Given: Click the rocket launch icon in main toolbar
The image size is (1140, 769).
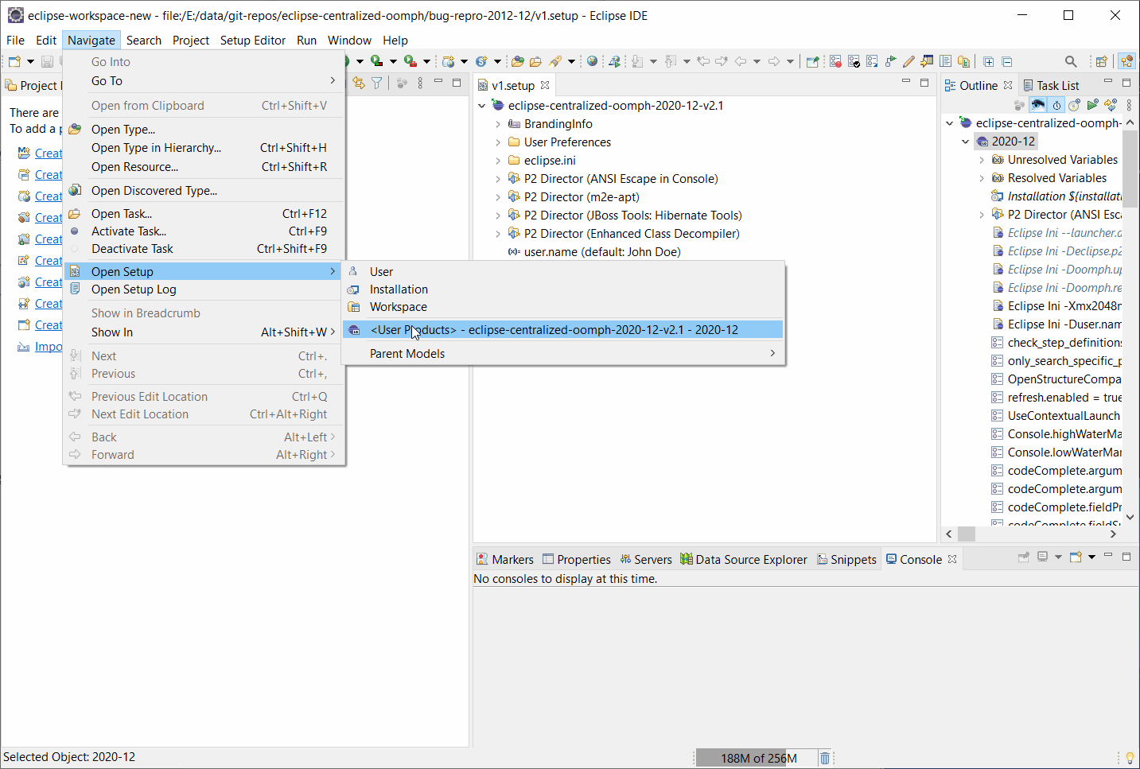Looking at the screenshot, I should coord(555,61).
